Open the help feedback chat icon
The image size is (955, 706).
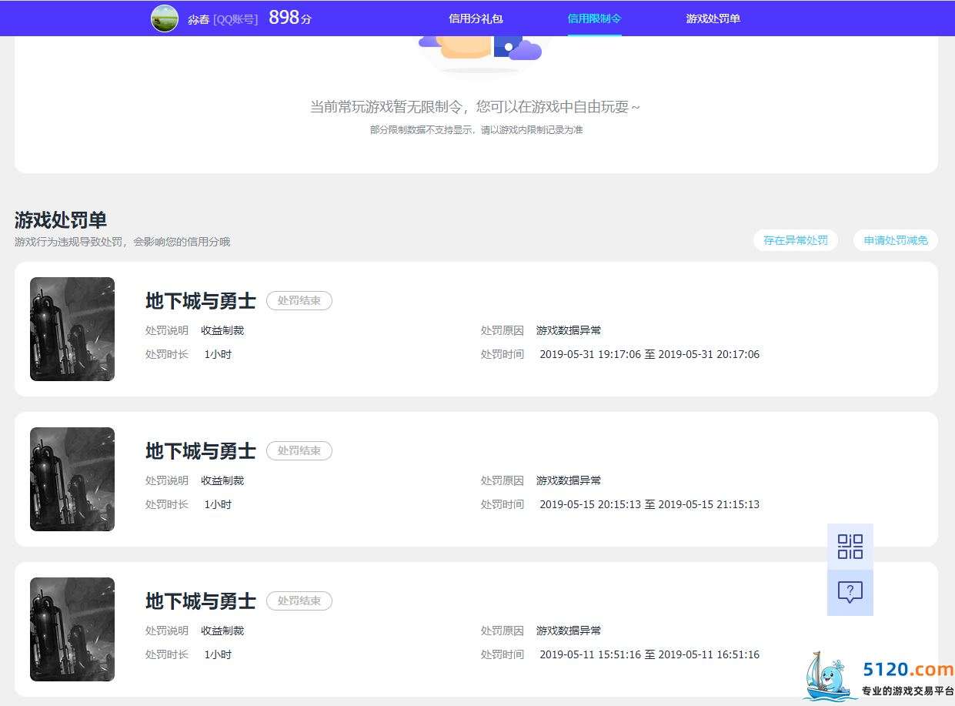click(850, 593)
